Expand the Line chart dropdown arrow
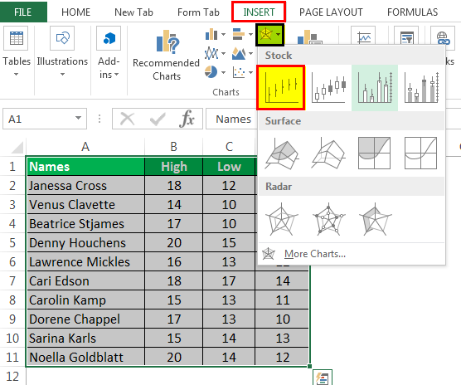 (223, 54)
